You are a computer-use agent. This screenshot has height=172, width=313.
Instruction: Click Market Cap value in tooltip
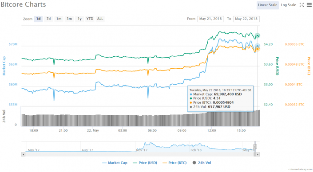(228, 94)
